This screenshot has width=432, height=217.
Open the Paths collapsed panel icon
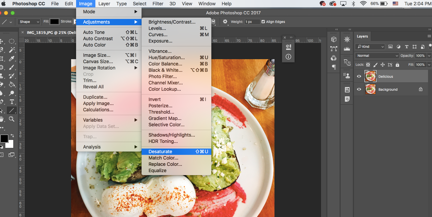coord(334,49)
